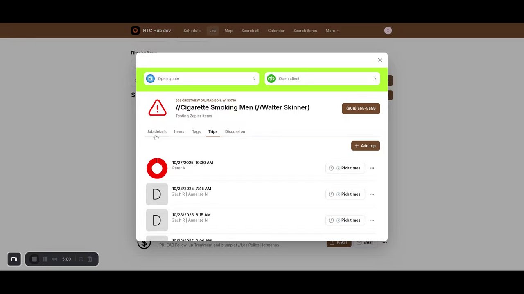
Task: Click the HTC Hub dev title
Action: pos(157,31)
